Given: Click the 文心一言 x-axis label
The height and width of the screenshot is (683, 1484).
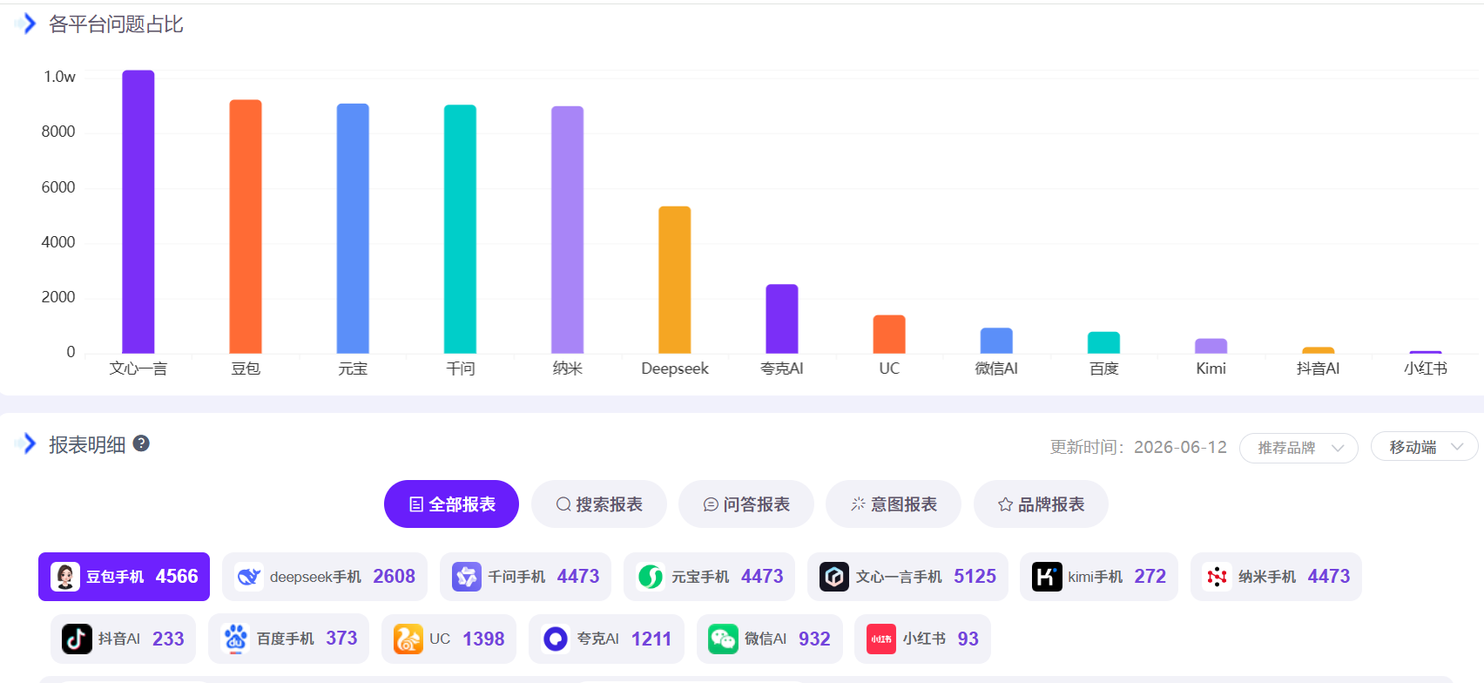Looking at the screenshot, I should [138, 369].
